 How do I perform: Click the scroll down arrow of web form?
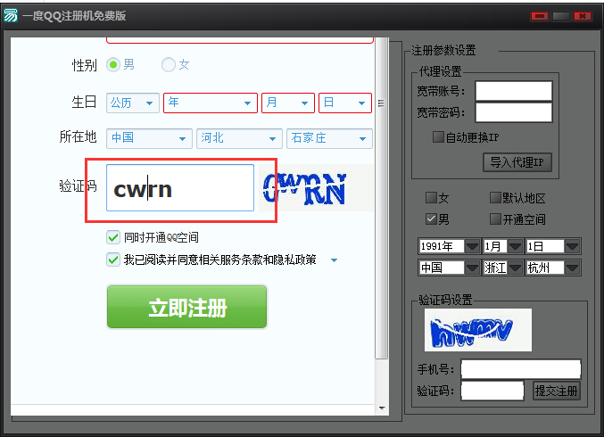tap(382, 408)
